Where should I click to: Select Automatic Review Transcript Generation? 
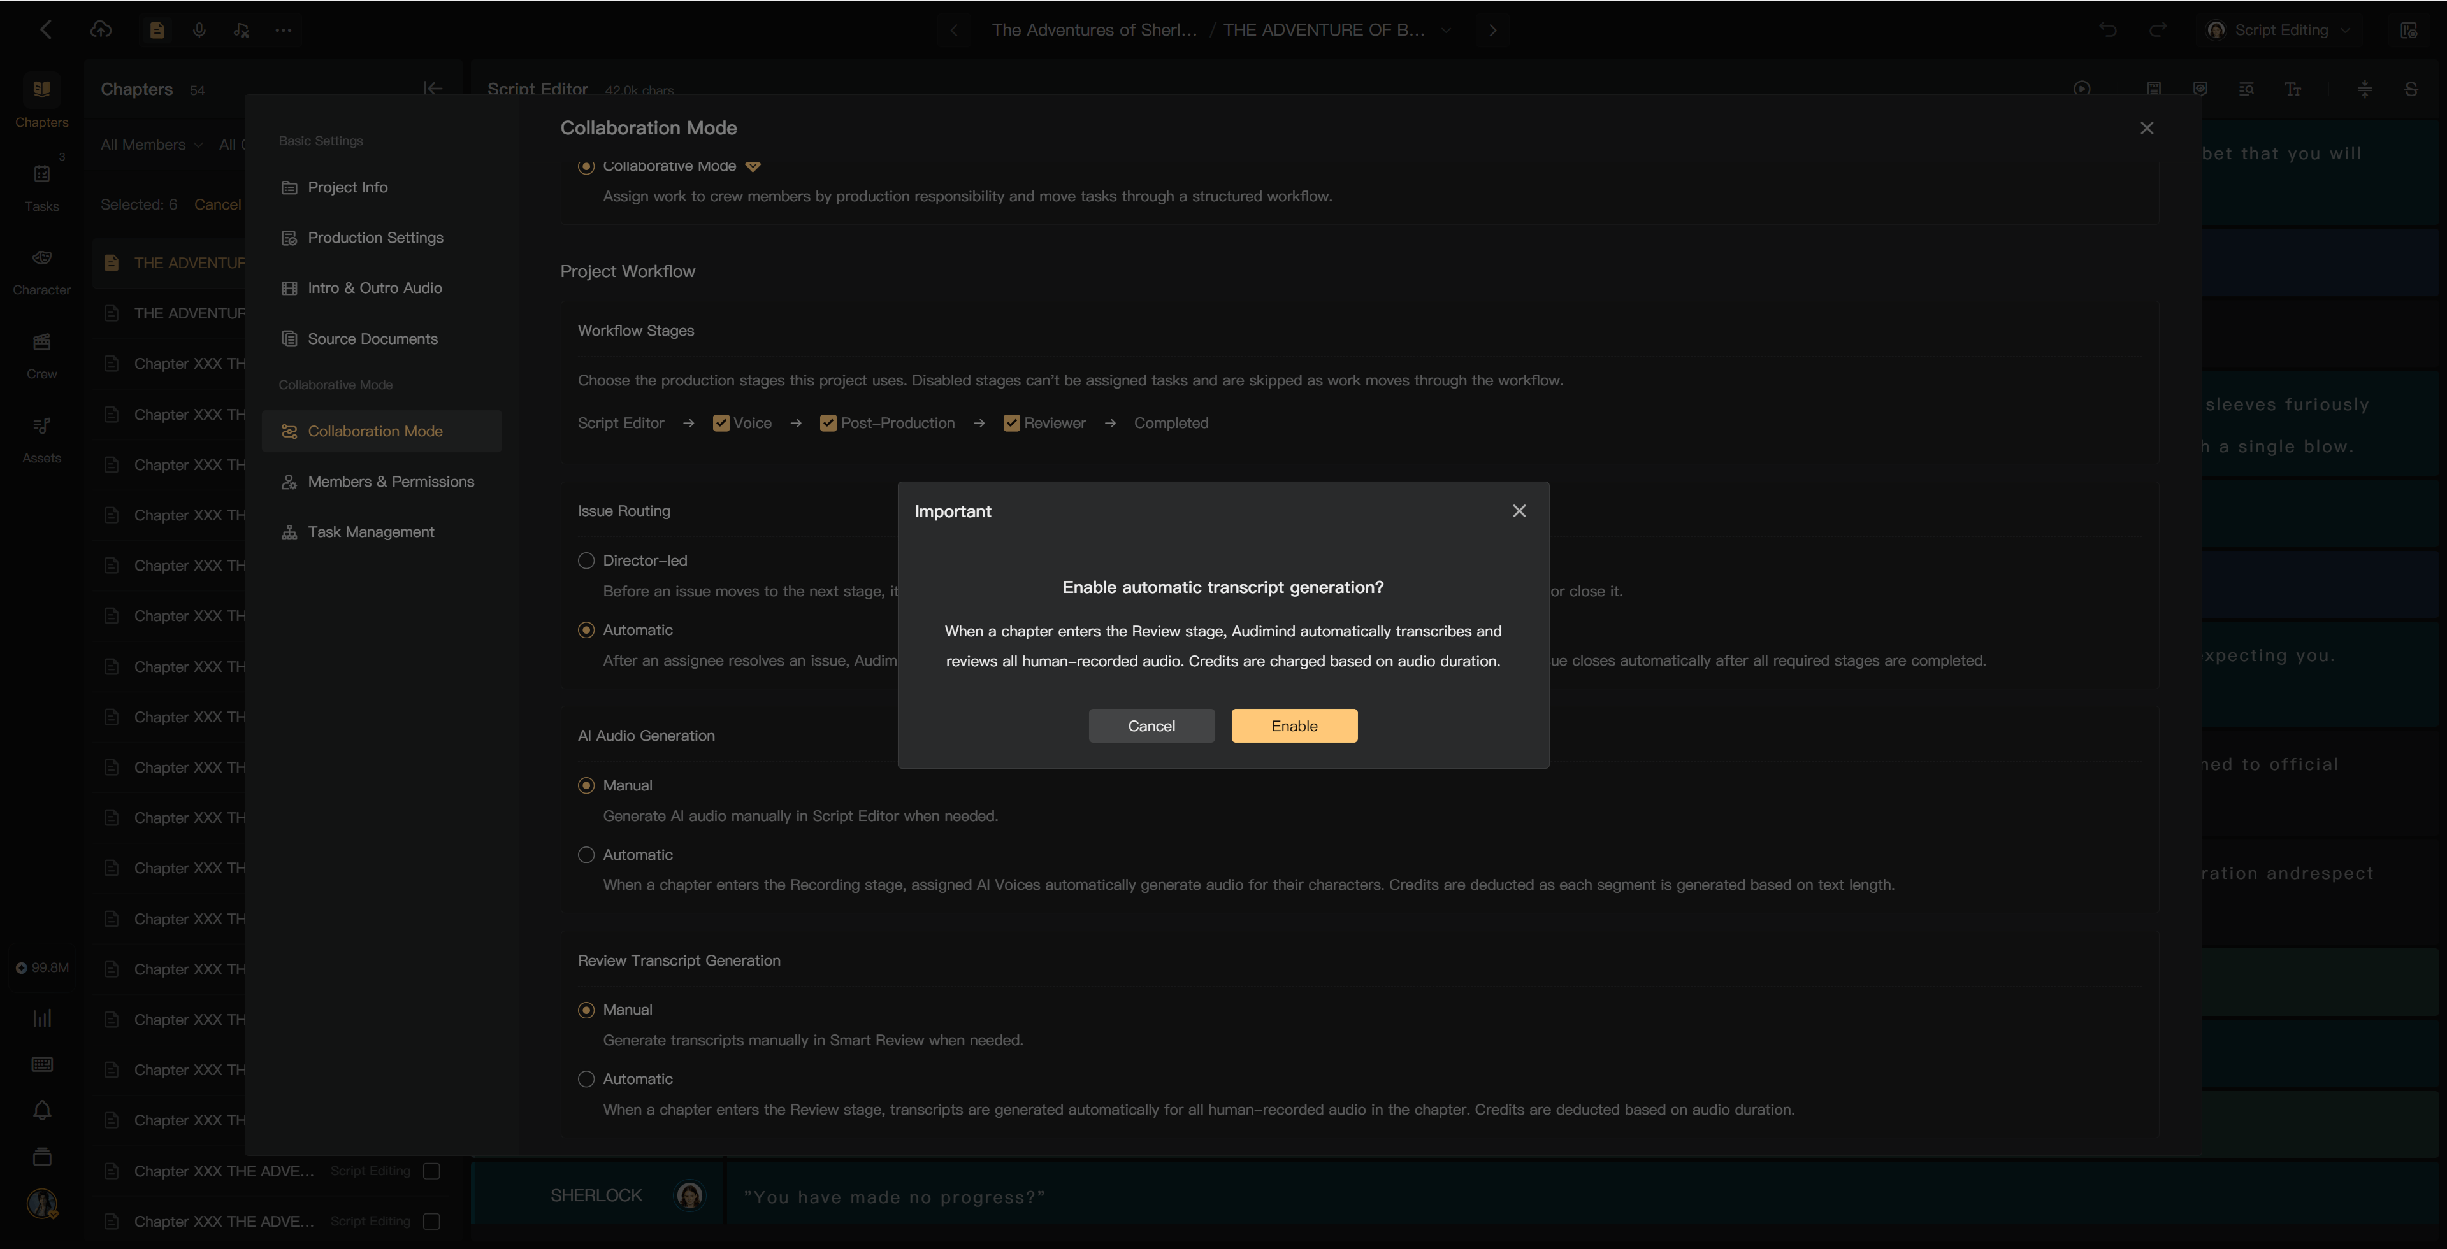[586, 1079]
